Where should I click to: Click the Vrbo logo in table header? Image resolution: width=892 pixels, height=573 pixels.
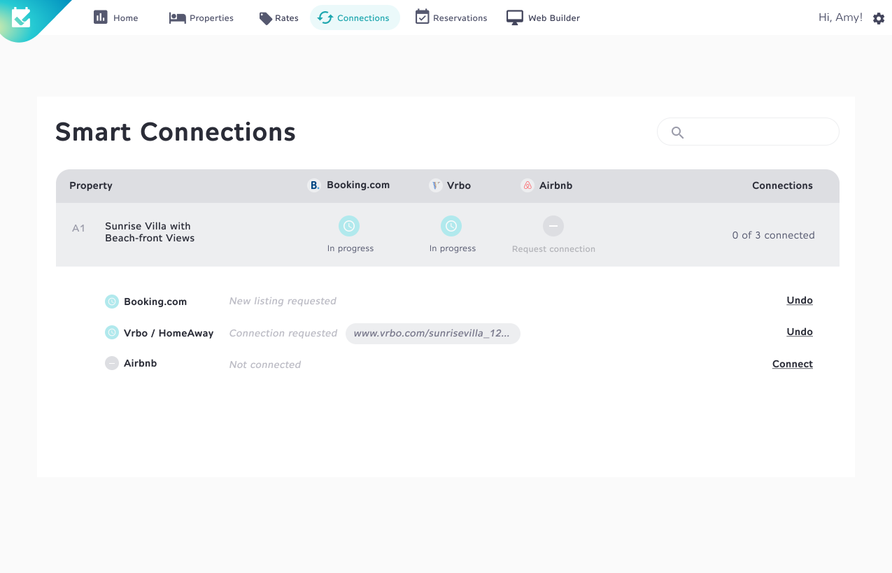click(436, 185)
